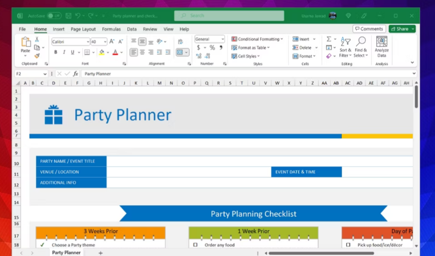Viewport: 435px width, 256px height.
Task: Apply Accounting dollar format
Action: click(199, 48)
